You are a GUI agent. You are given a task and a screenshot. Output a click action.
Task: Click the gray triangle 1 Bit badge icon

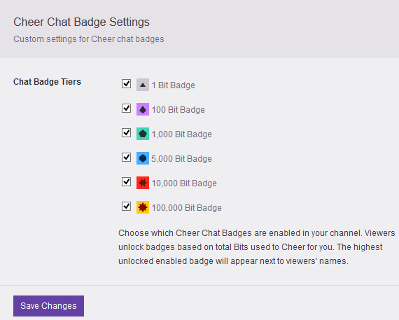point(143,85)
